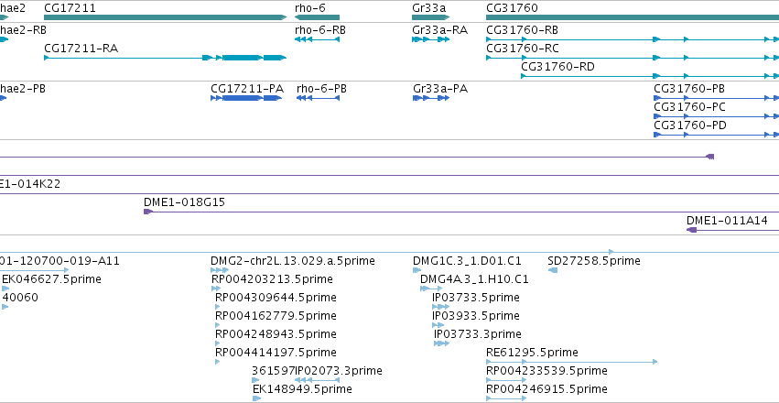This screenshot has height=403, width=779.
Task: Click the SD27258.5prime arrow glyph
Action: 553,270
